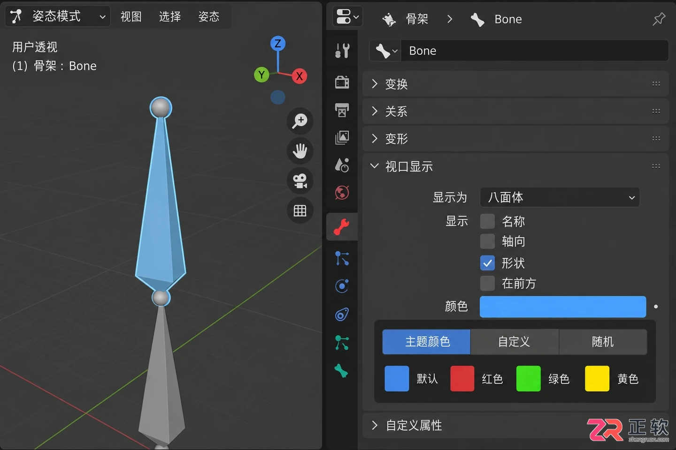
Task: Open the Modifiers properties tab
Action: (x=342, y=258)
